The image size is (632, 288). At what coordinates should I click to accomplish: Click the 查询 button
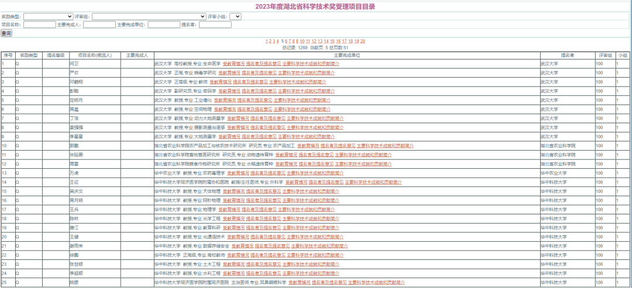[x=6, y=33]
